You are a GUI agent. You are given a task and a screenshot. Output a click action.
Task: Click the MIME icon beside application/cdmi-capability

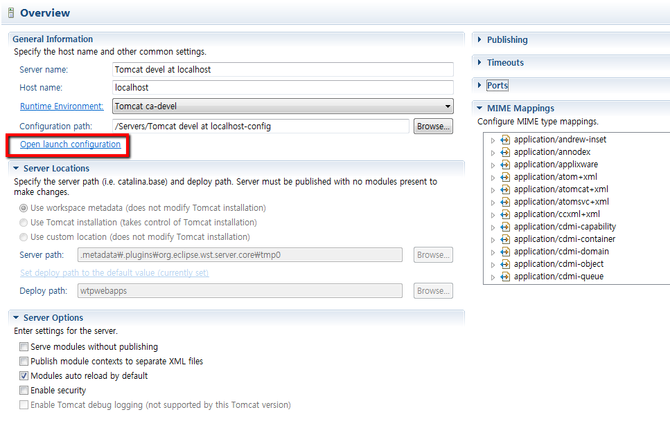click(x=505, y=227)
